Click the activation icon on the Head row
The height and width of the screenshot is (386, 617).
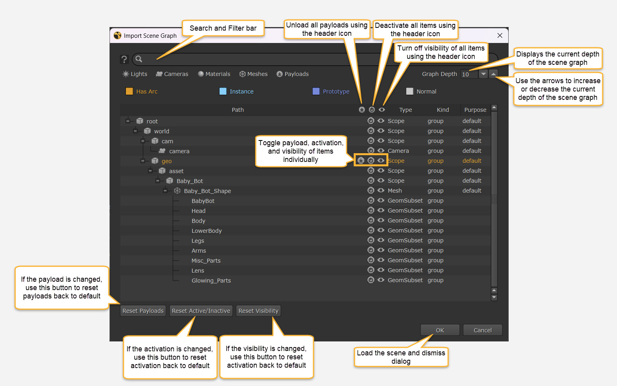371,210
